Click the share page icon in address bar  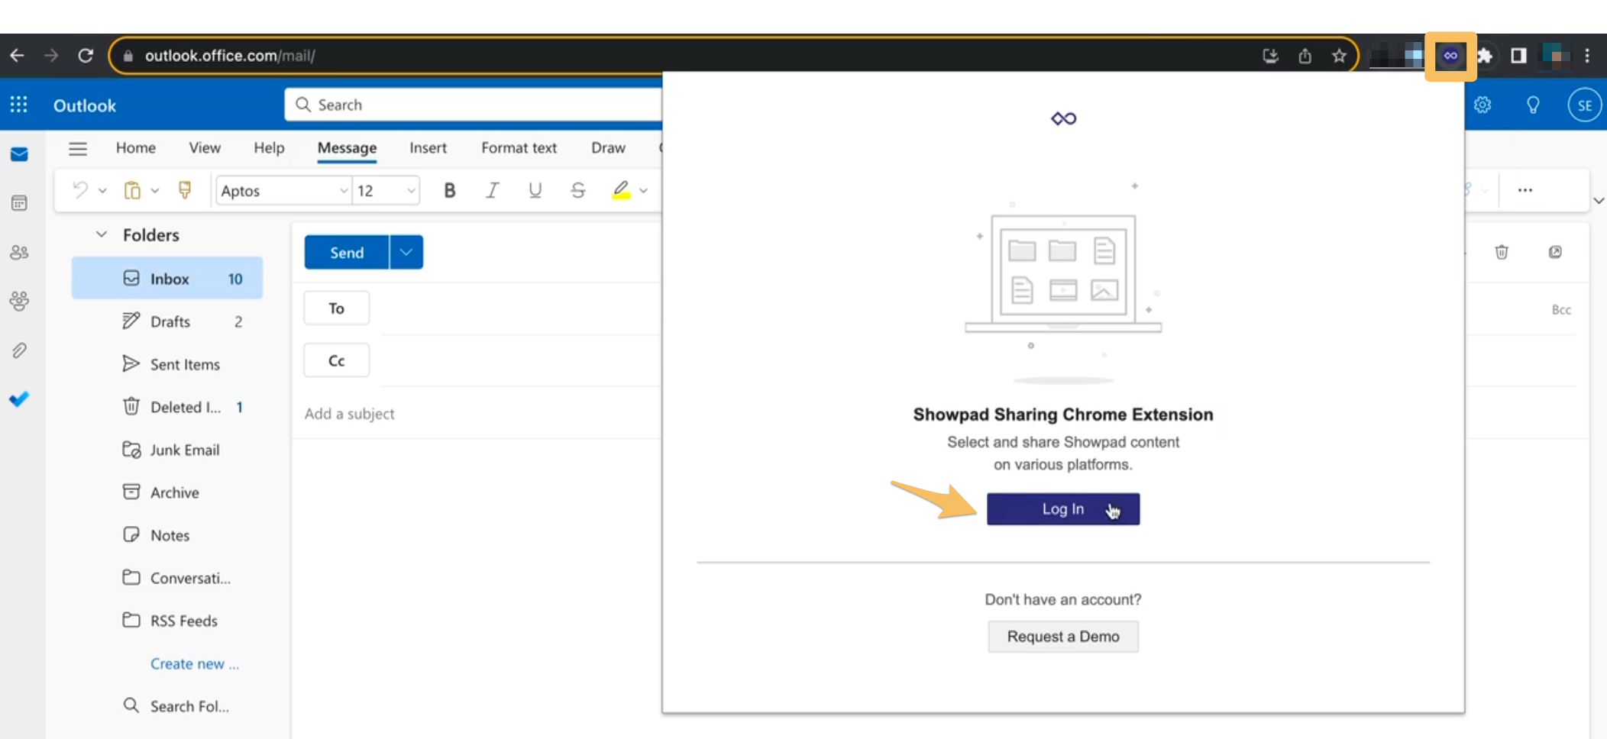pyautogui.click(x=1305, y=56)
